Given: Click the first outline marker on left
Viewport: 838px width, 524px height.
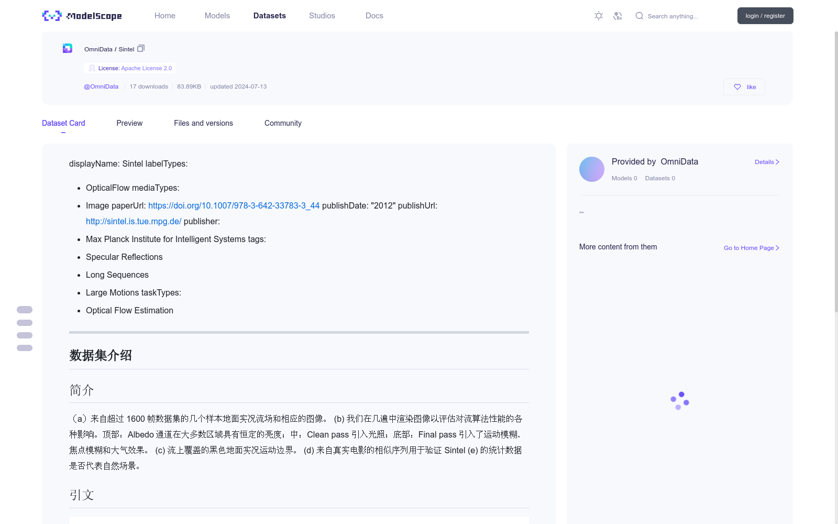Looking at the screenshot, I should click(25, 310).
